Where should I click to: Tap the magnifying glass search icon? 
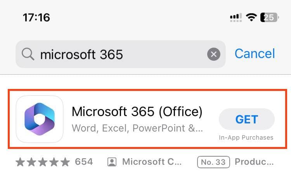[28, 54]
